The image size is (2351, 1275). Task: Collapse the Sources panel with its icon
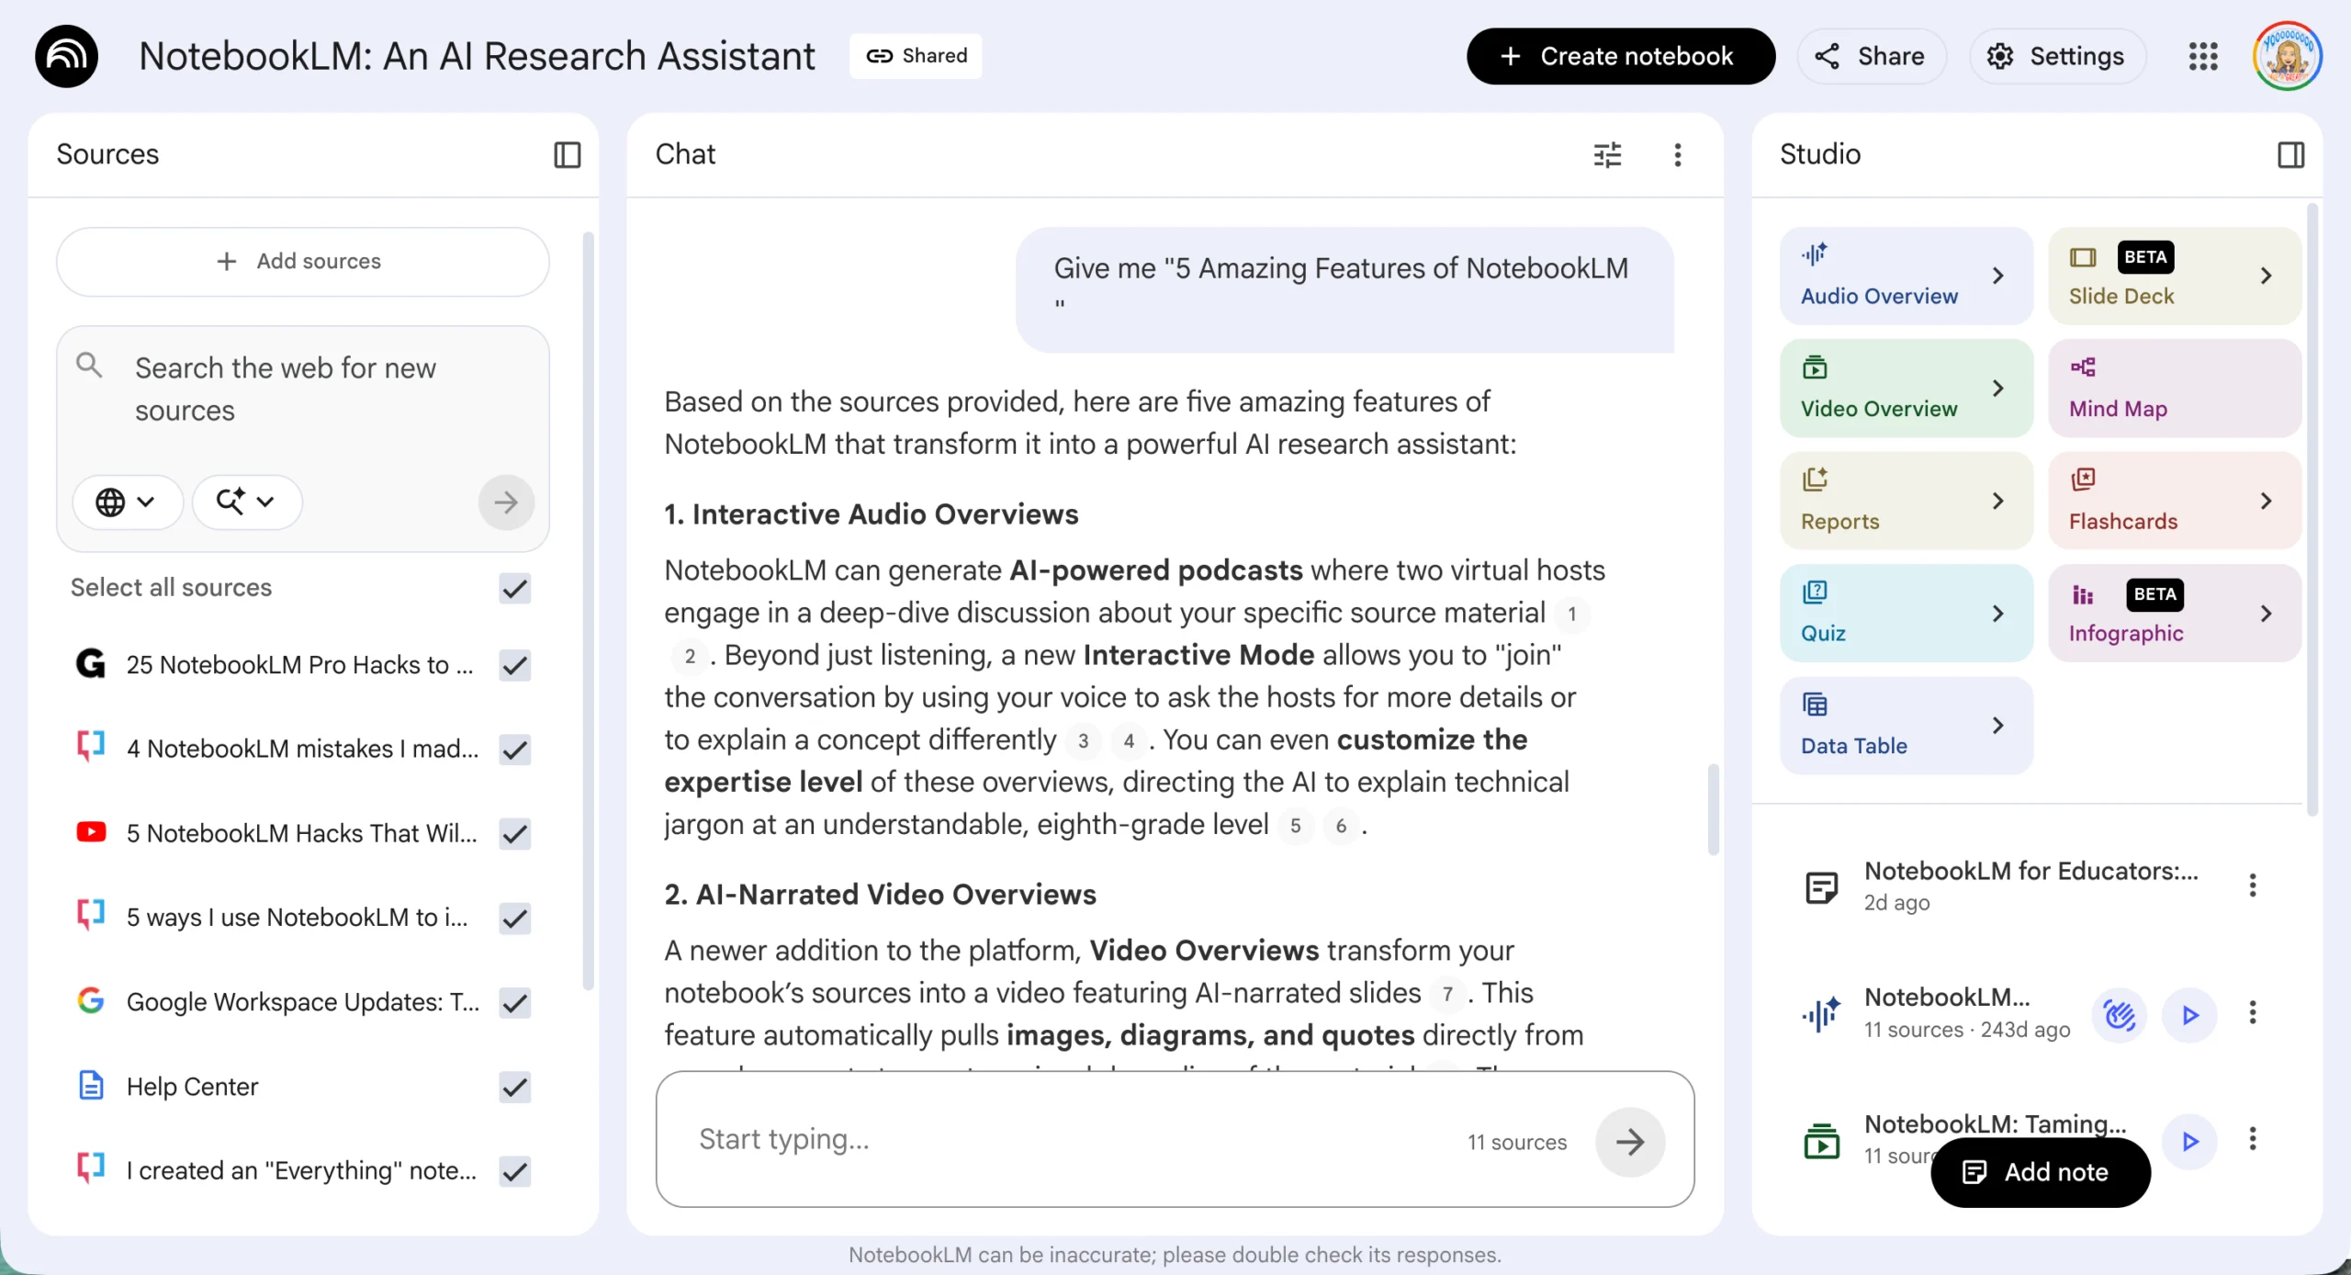[567, 154]
